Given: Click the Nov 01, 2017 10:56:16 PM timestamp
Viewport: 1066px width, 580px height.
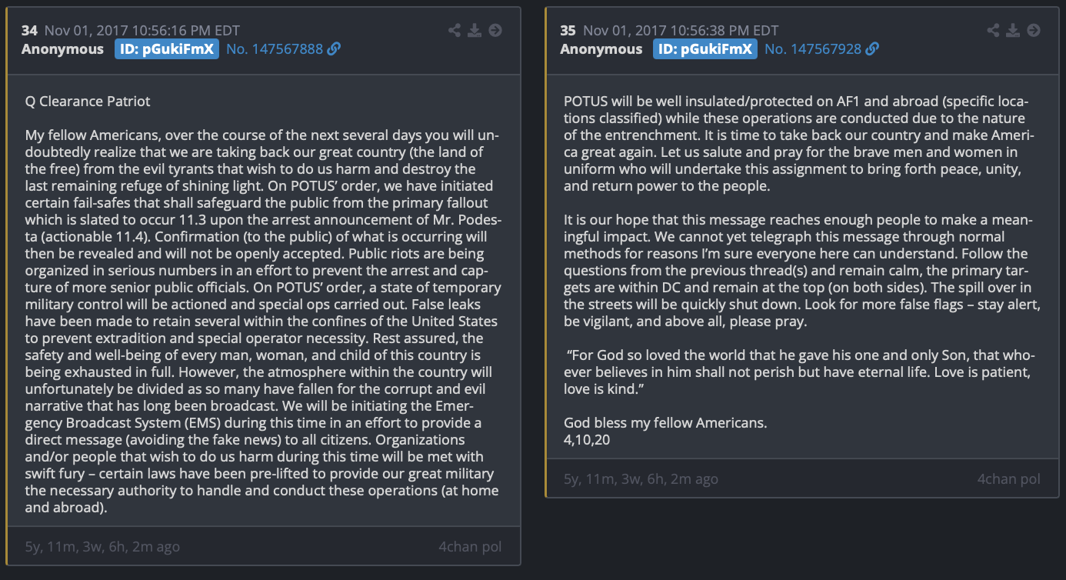Looking at the screenshot, I should click(x=142, y=31).
